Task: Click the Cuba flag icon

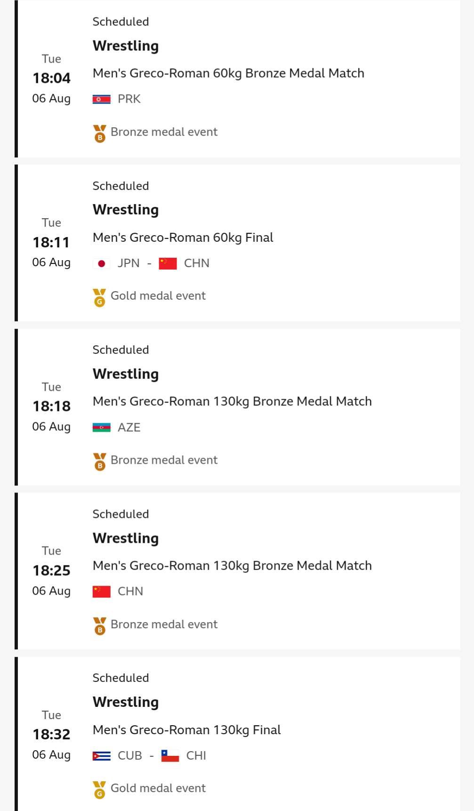Action: click(101, 756)
